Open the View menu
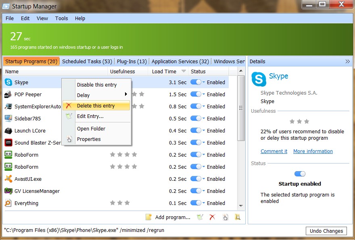Viewport: 355px width, 240px height. pos(42,18)
